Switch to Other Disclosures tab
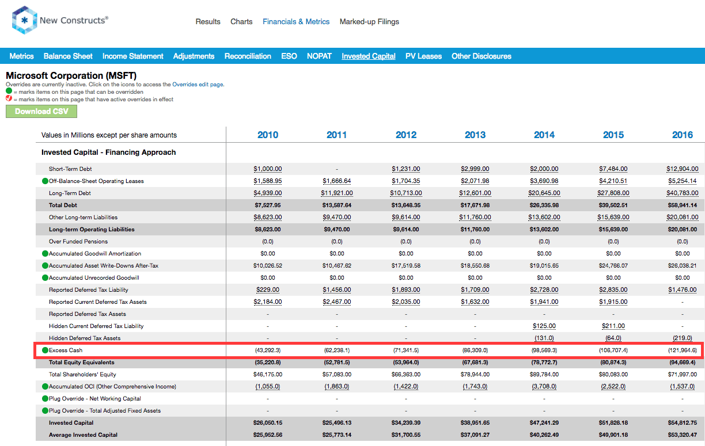705x446 pixels. click(482, 56)
